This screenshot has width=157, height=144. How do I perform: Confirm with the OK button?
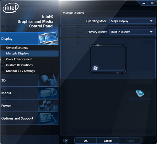(86, 141)
